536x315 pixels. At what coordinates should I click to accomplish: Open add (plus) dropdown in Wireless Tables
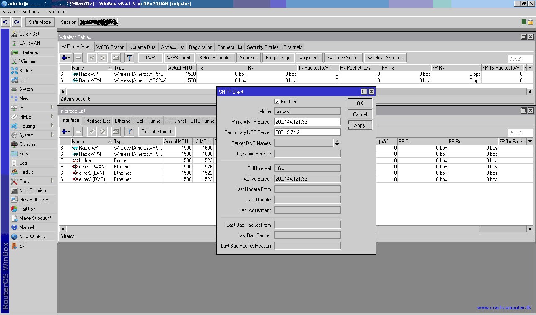[x=66, y=58]
